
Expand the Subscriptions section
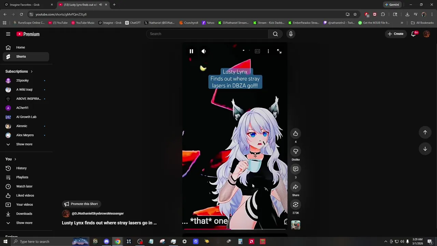[x=19, y=71]
